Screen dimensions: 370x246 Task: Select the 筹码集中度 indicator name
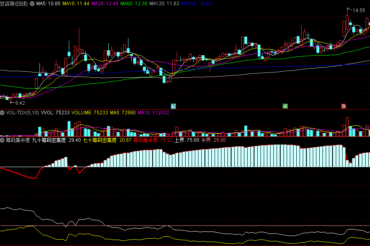(x=18, y=140)
